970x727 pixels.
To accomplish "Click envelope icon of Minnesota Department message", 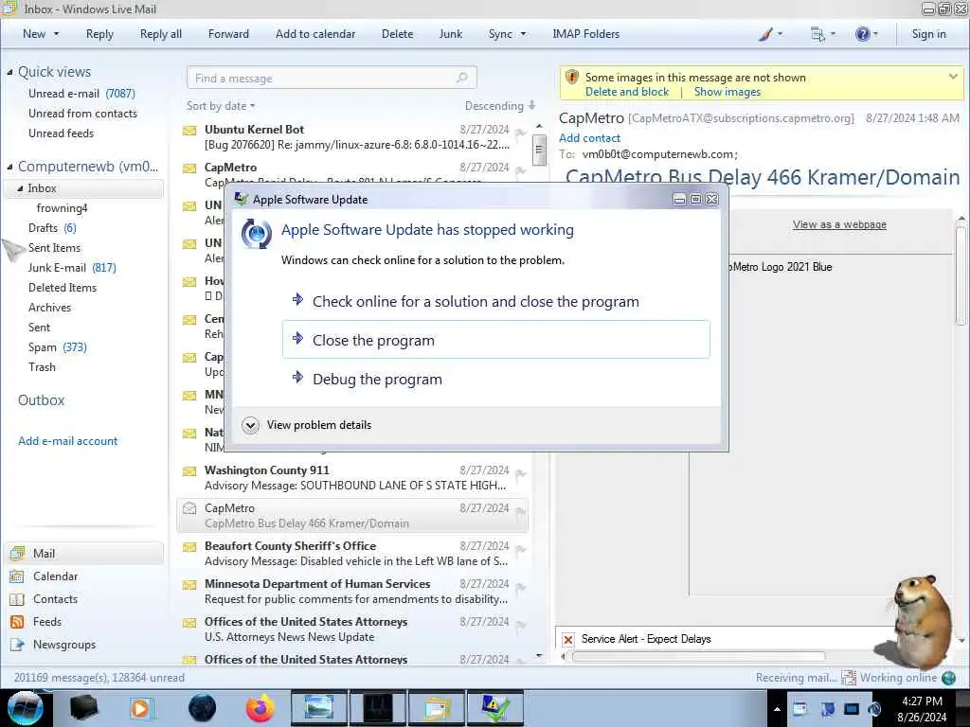I will coord(189,585).
